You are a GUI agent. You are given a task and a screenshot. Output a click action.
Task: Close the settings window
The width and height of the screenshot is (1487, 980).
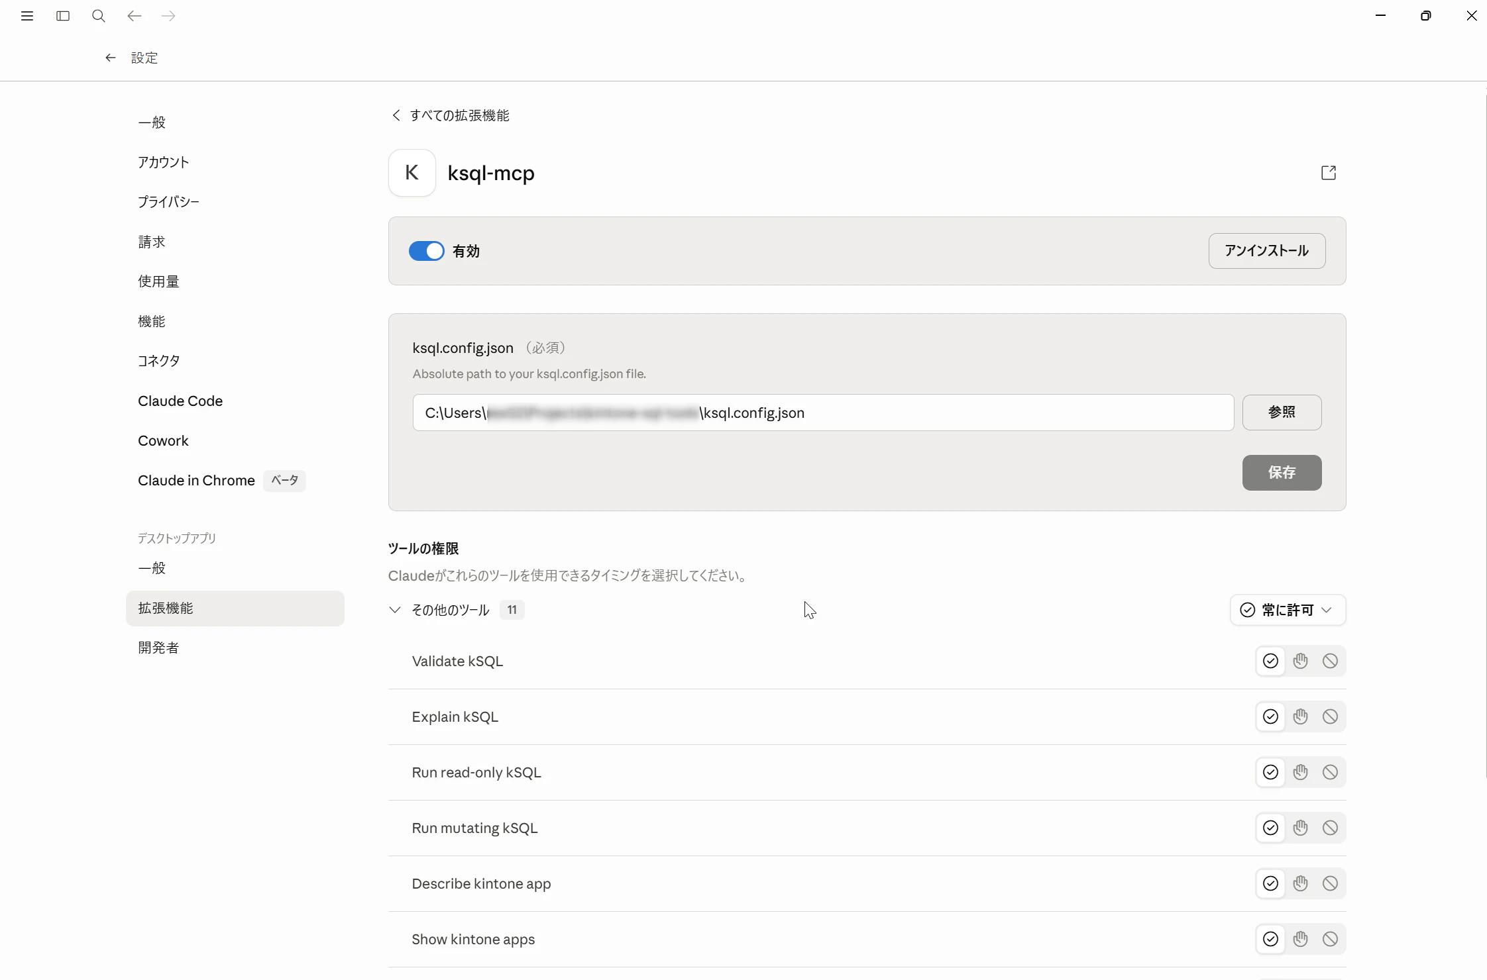point(1472,16)
